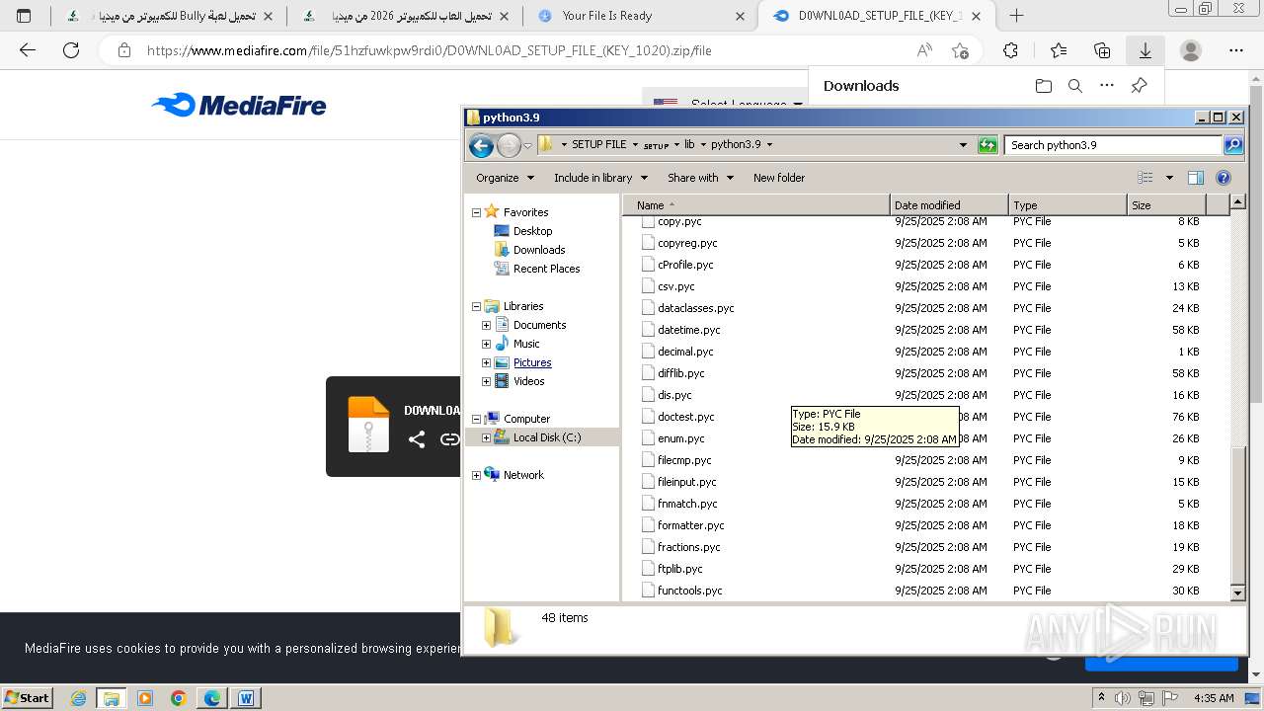The image size is (1264, 711).
Task: Open the address bar history dropdown
Action: pyautogui.click(x=964, y=145)
